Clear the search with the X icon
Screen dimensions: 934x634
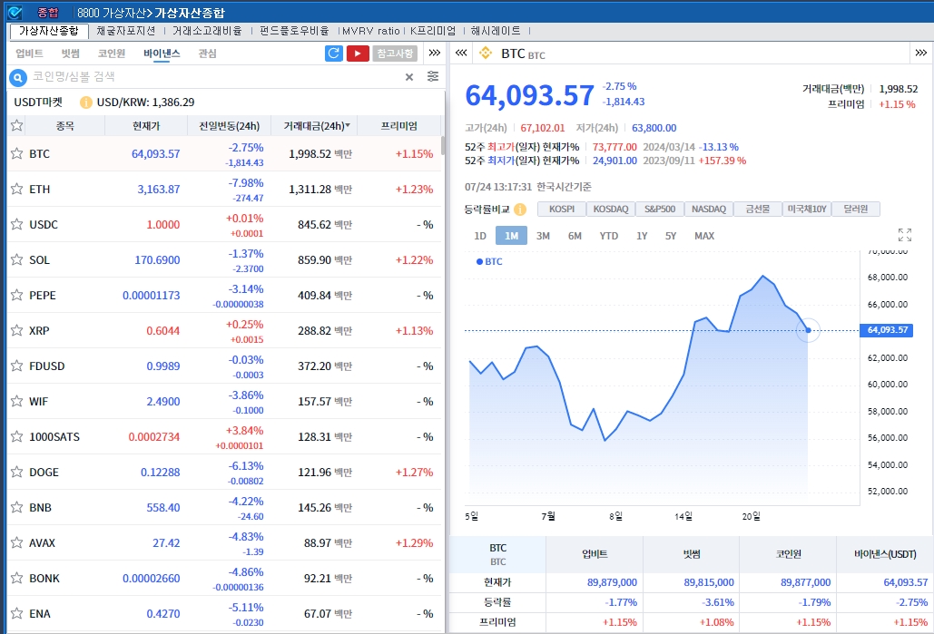[409, 77]
